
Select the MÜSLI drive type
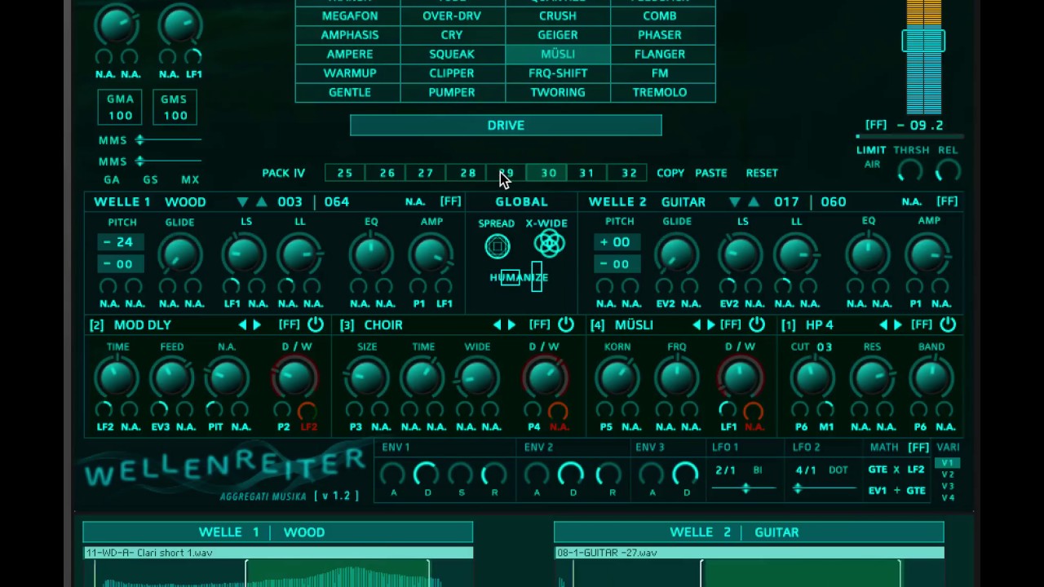558,54
